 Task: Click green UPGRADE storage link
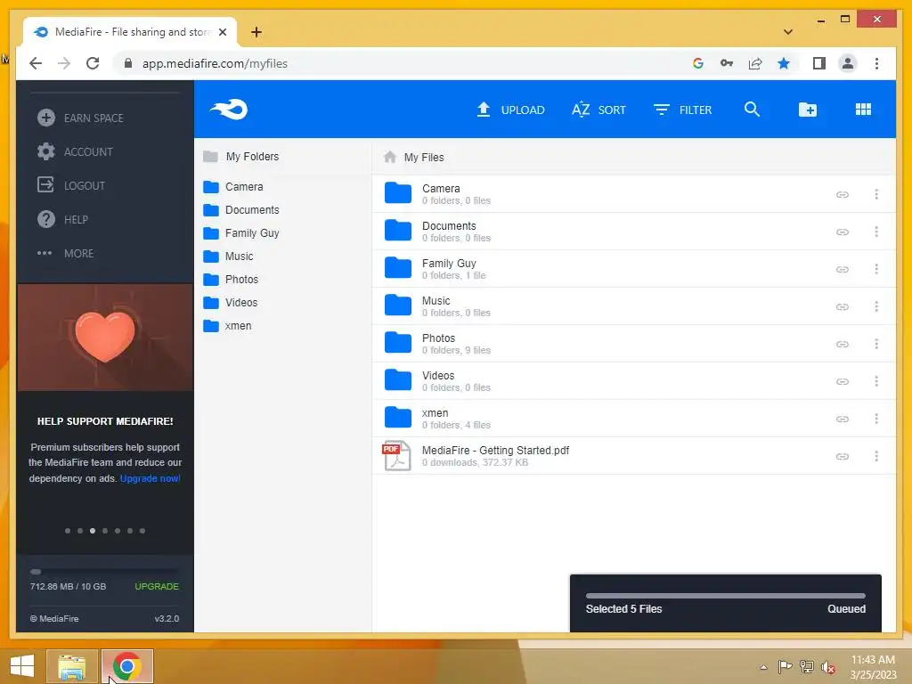pos(157,586)
